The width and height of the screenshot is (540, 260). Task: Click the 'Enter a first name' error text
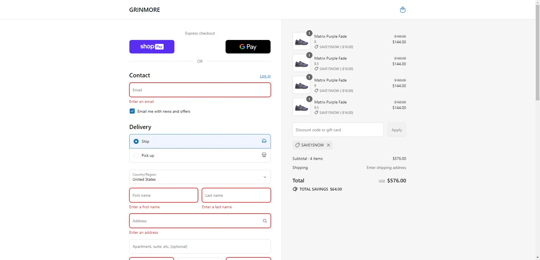144,207
